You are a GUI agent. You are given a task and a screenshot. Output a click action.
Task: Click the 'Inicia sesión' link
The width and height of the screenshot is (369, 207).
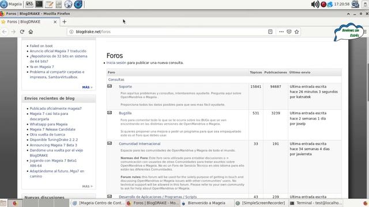pos(116,63)
